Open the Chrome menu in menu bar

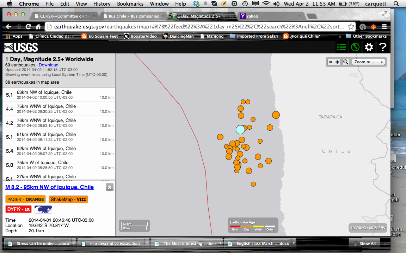29,4
